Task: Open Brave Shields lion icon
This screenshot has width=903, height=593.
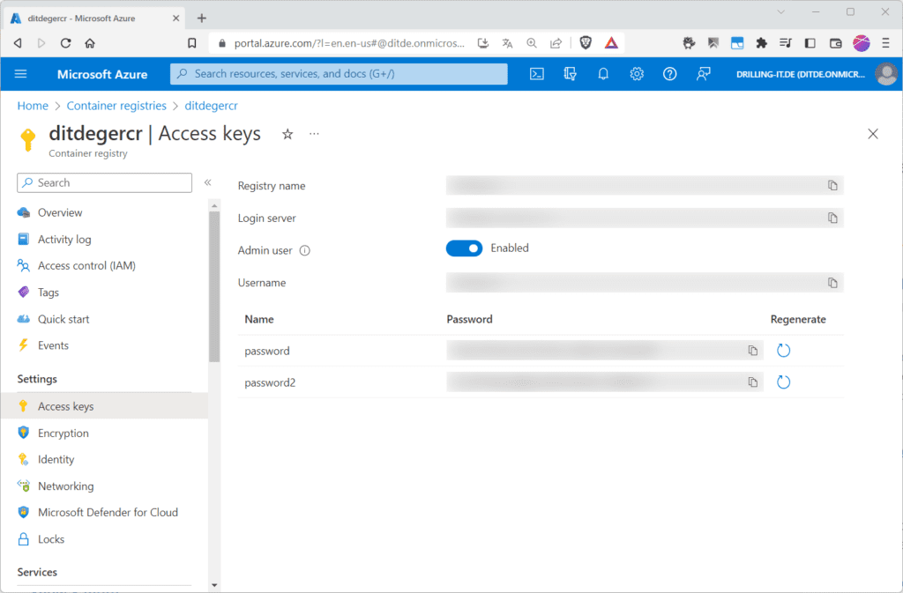Action: [586, 42]
